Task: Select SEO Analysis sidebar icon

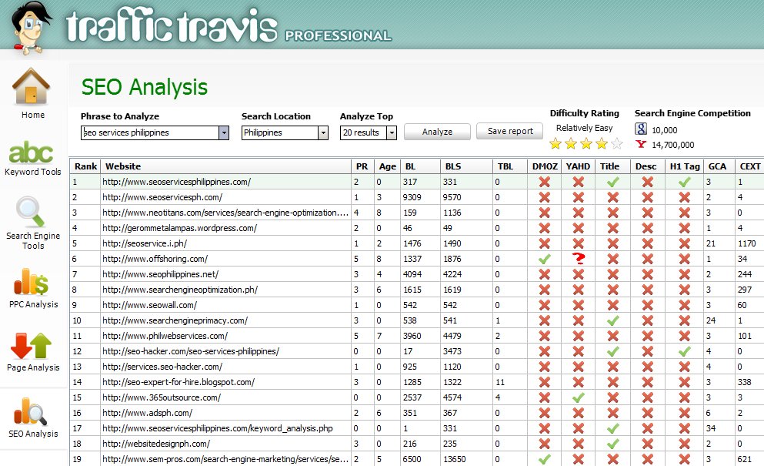Action: click(x=32, y=411)
